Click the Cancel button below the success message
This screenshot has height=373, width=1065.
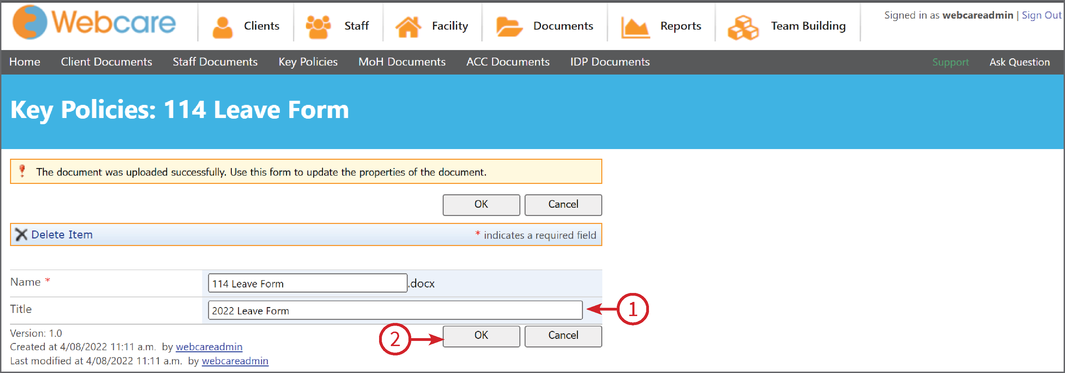click(x=563, y=204)
